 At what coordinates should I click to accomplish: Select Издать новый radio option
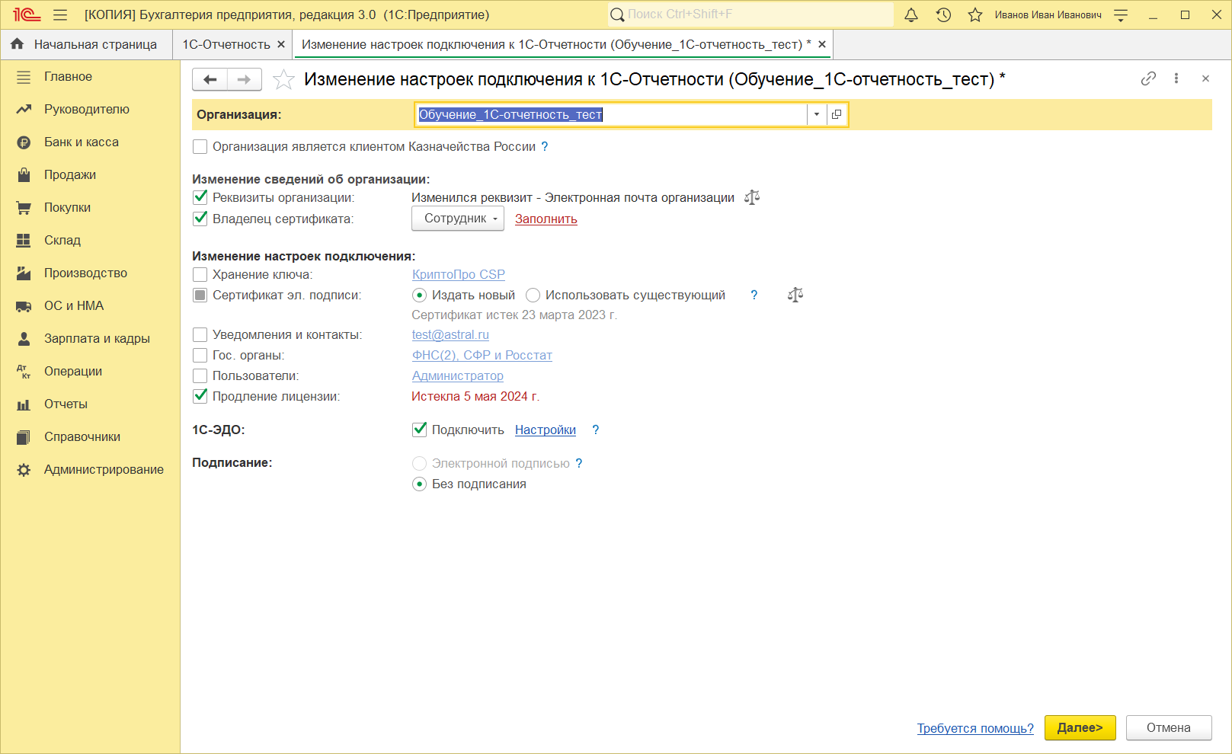[x=419, y=295]
